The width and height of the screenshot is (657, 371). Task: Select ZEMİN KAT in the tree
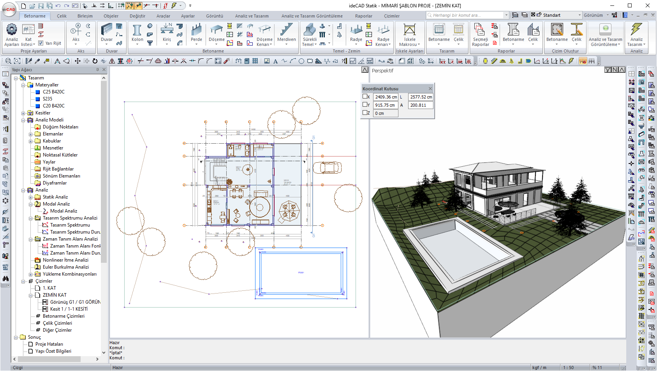55,295
